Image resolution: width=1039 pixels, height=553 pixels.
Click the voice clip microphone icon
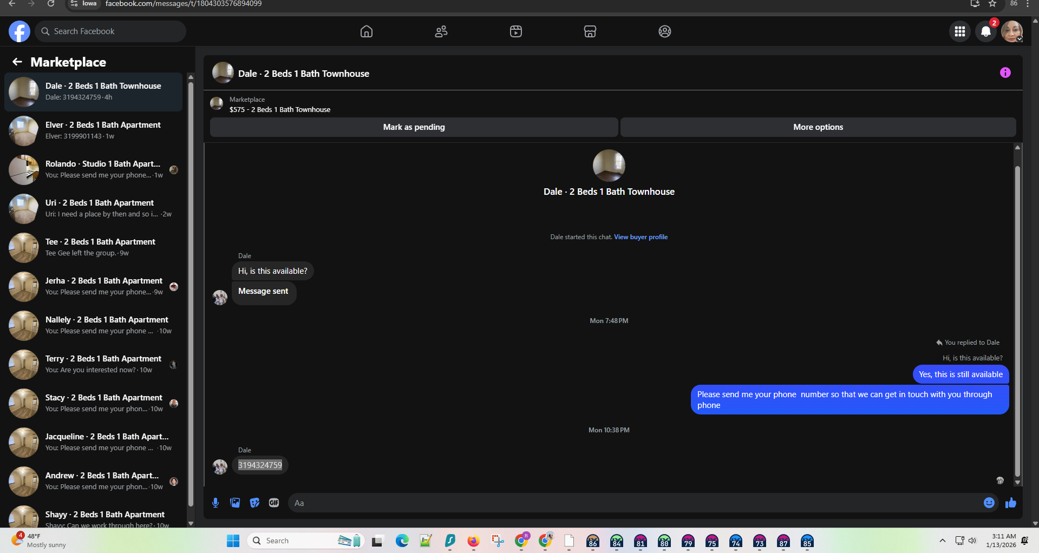(215, 503)
